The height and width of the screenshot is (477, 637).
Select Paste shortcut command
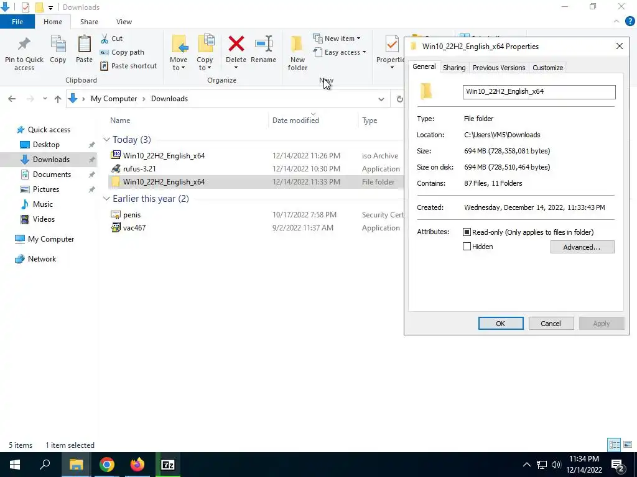click(128, 66)
